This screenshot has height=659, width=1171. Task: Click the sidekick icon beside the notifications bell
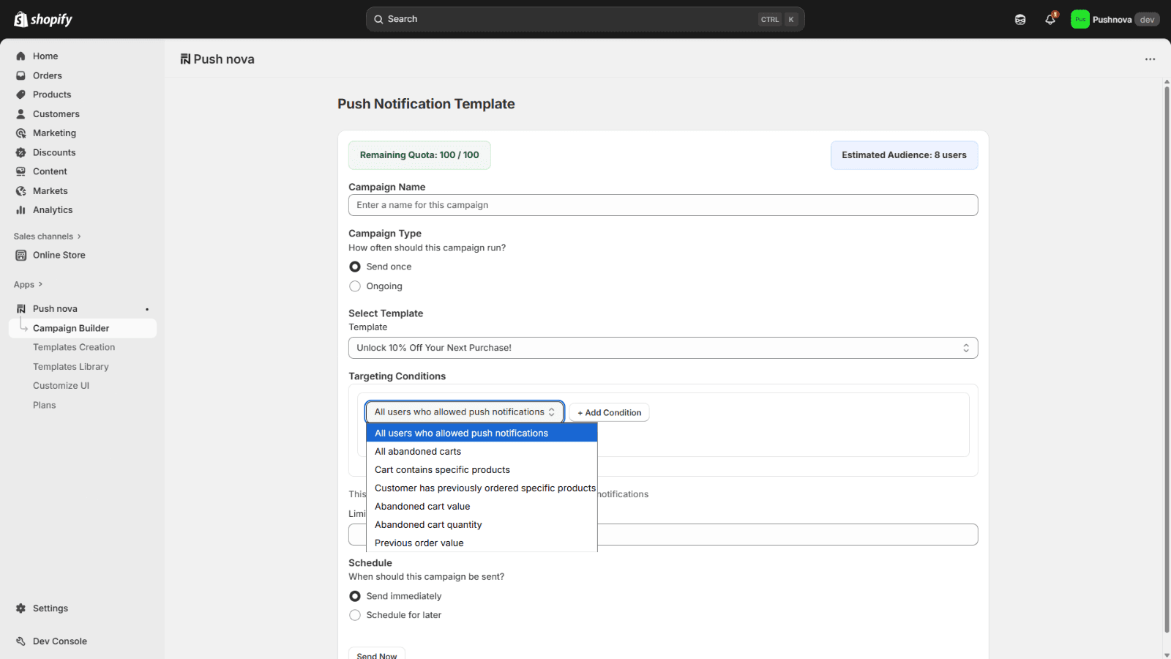pyautogui.click(x=1020, y=20)
